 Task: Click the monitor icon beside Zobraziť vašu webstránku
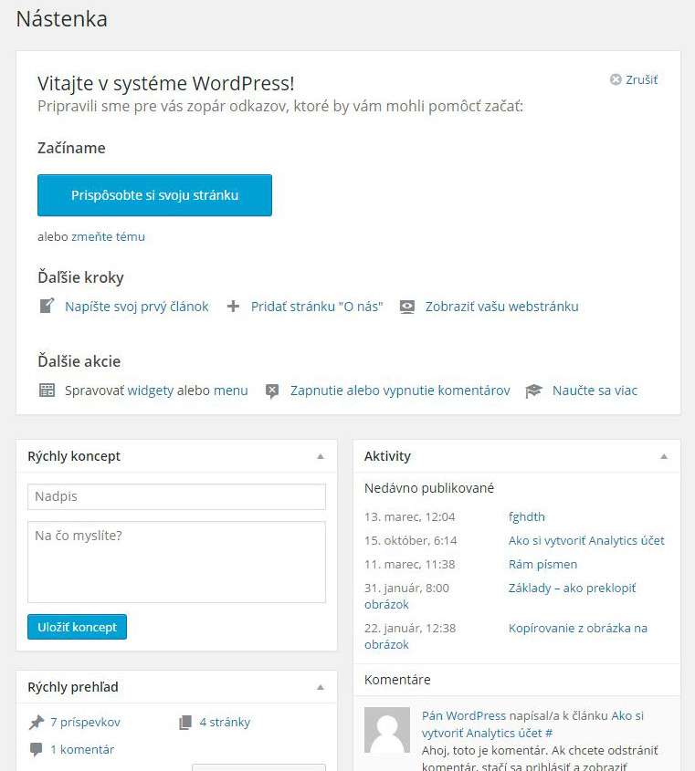pyautogui.click(x=407, y=307)
